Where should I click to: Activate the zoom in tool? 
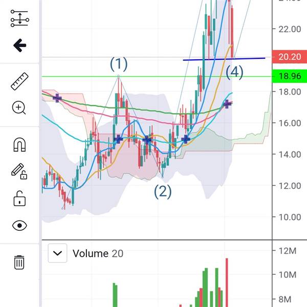[x=19, y=107]
